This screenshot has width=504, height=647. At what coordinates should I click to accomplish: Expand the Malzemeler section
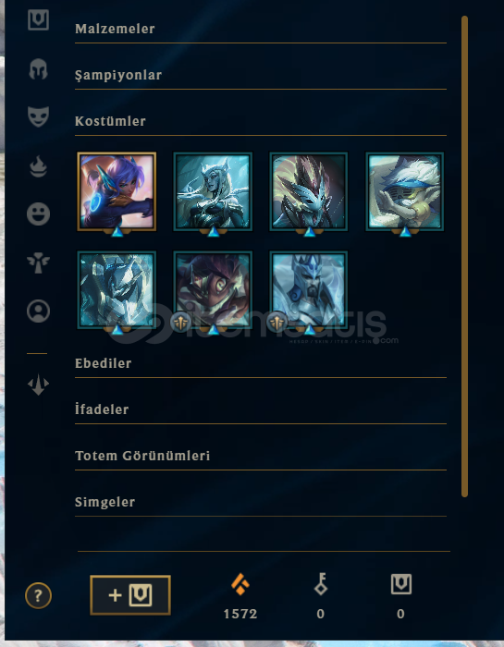click(x=261, y=29)
